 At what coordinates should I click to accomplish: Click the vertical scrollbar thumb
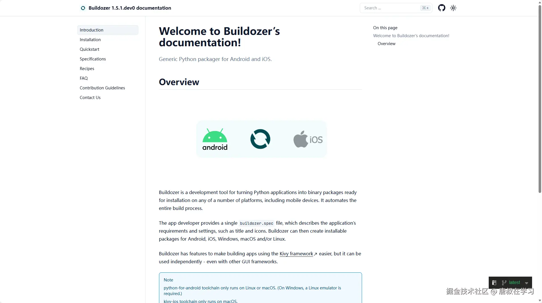click(540, 99)
